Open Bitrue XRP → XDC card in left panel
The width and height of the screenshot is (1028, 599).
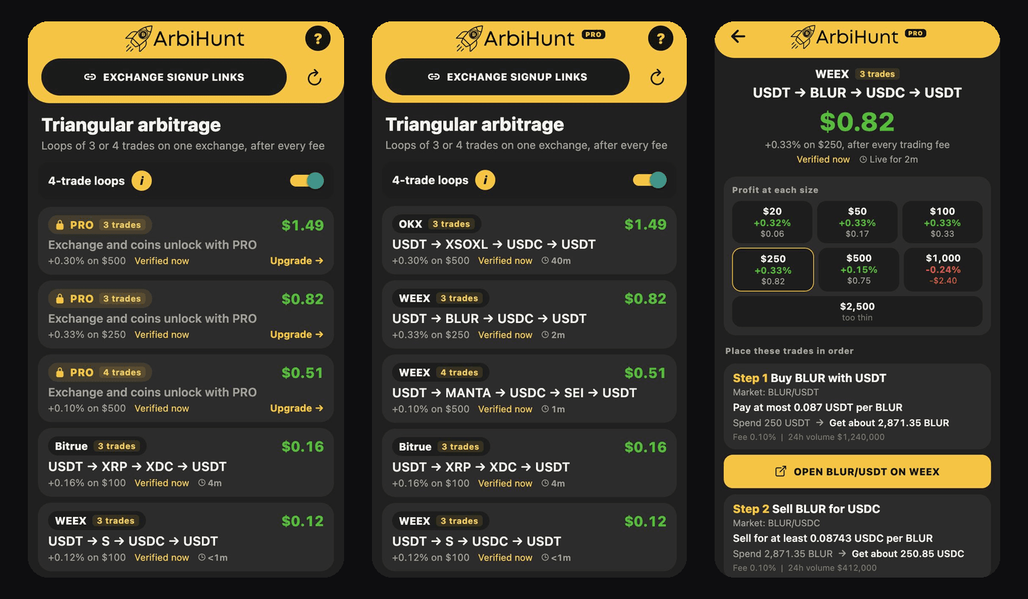click(186, 463)
